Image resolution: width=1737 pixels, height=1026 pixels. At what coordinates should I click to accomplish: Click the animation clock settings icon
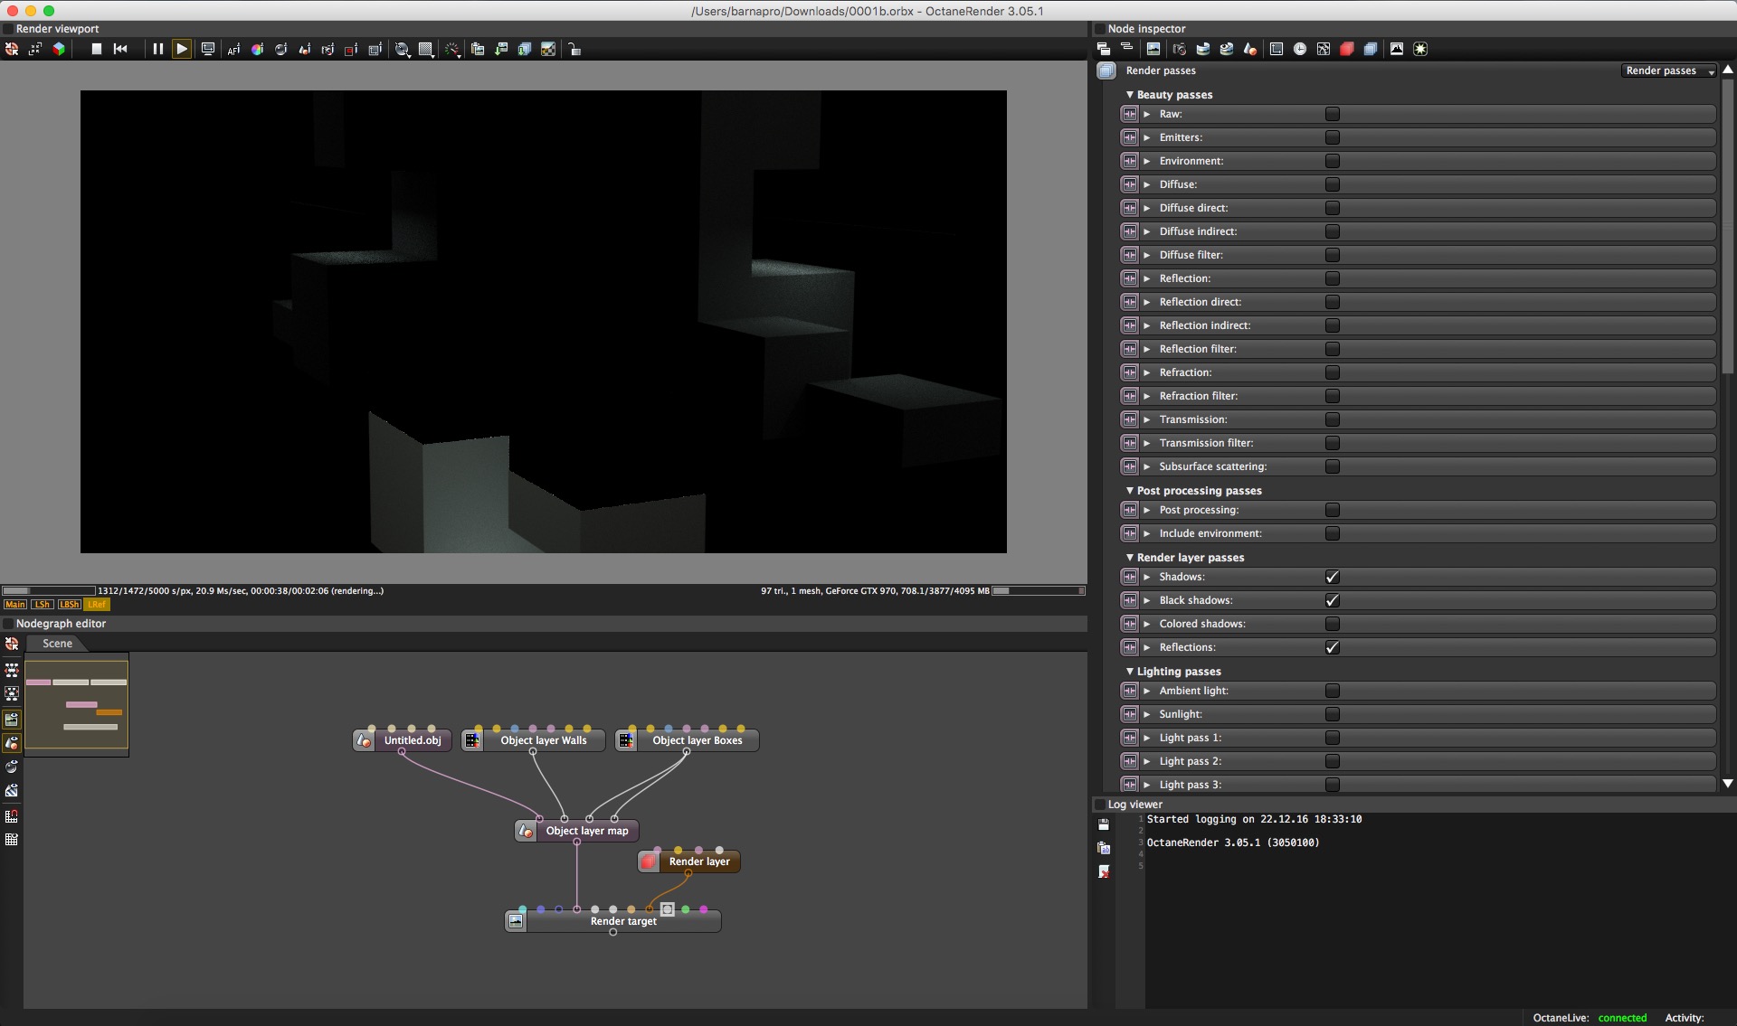(x=1300, y=49)
